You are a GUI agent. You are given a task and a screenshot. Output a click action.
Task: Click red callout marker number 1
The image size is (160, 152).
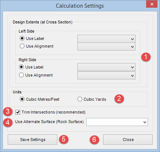(x=146, y=57)
